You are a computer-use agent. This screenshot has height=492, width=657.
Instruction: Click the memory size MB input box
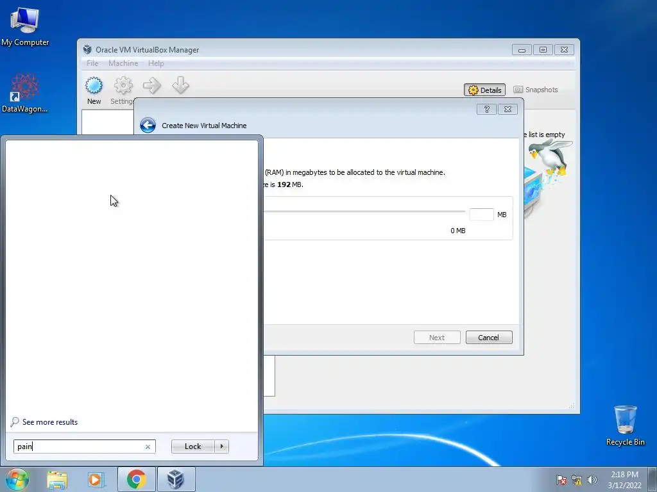pos(481,215)
